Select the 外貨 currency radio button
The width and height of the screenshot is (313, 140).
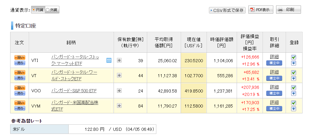[52, 10]
